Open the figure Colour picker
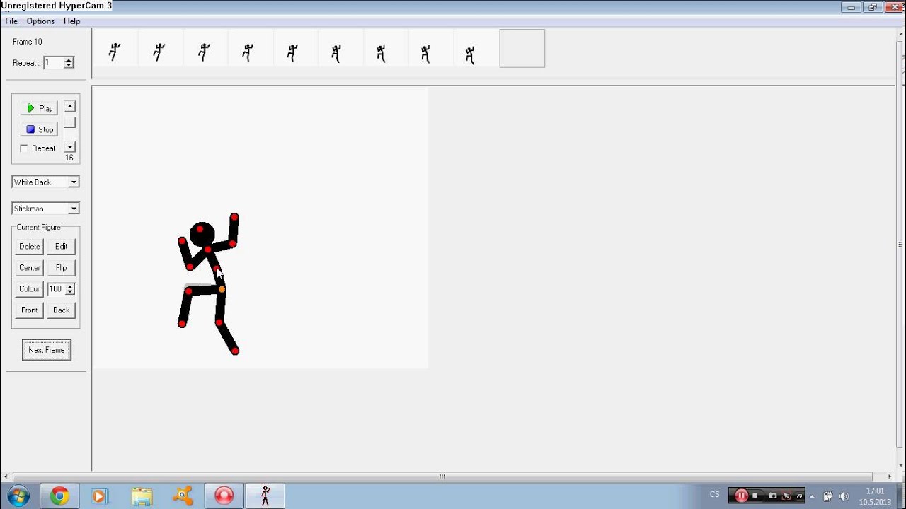Screen dimensions: 906x509 tap(30, 289)
